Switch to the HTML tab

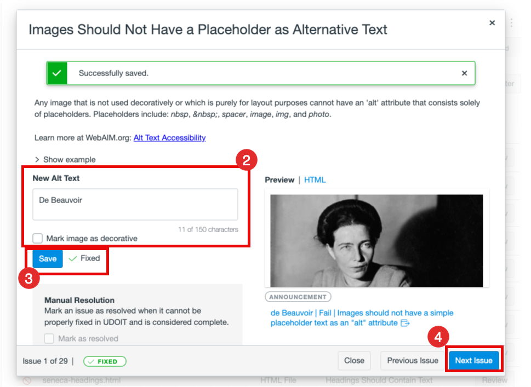click(x=315, y=180)
